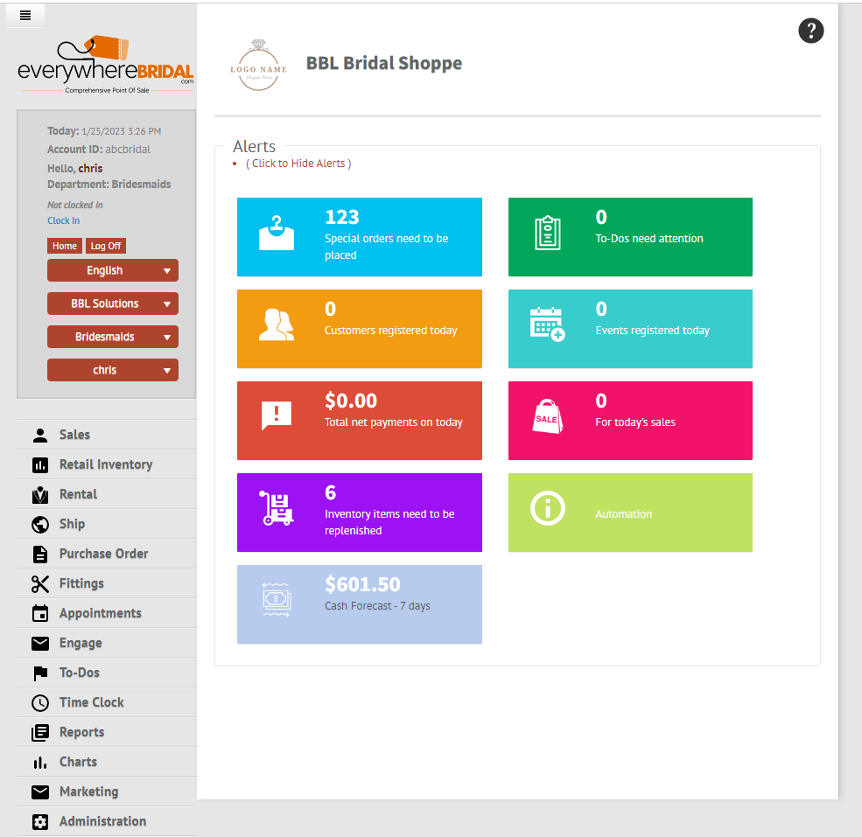The height and width of the screenshot is (837, 862).
Task: Click the special orders inbox icon
Action: 277,233
